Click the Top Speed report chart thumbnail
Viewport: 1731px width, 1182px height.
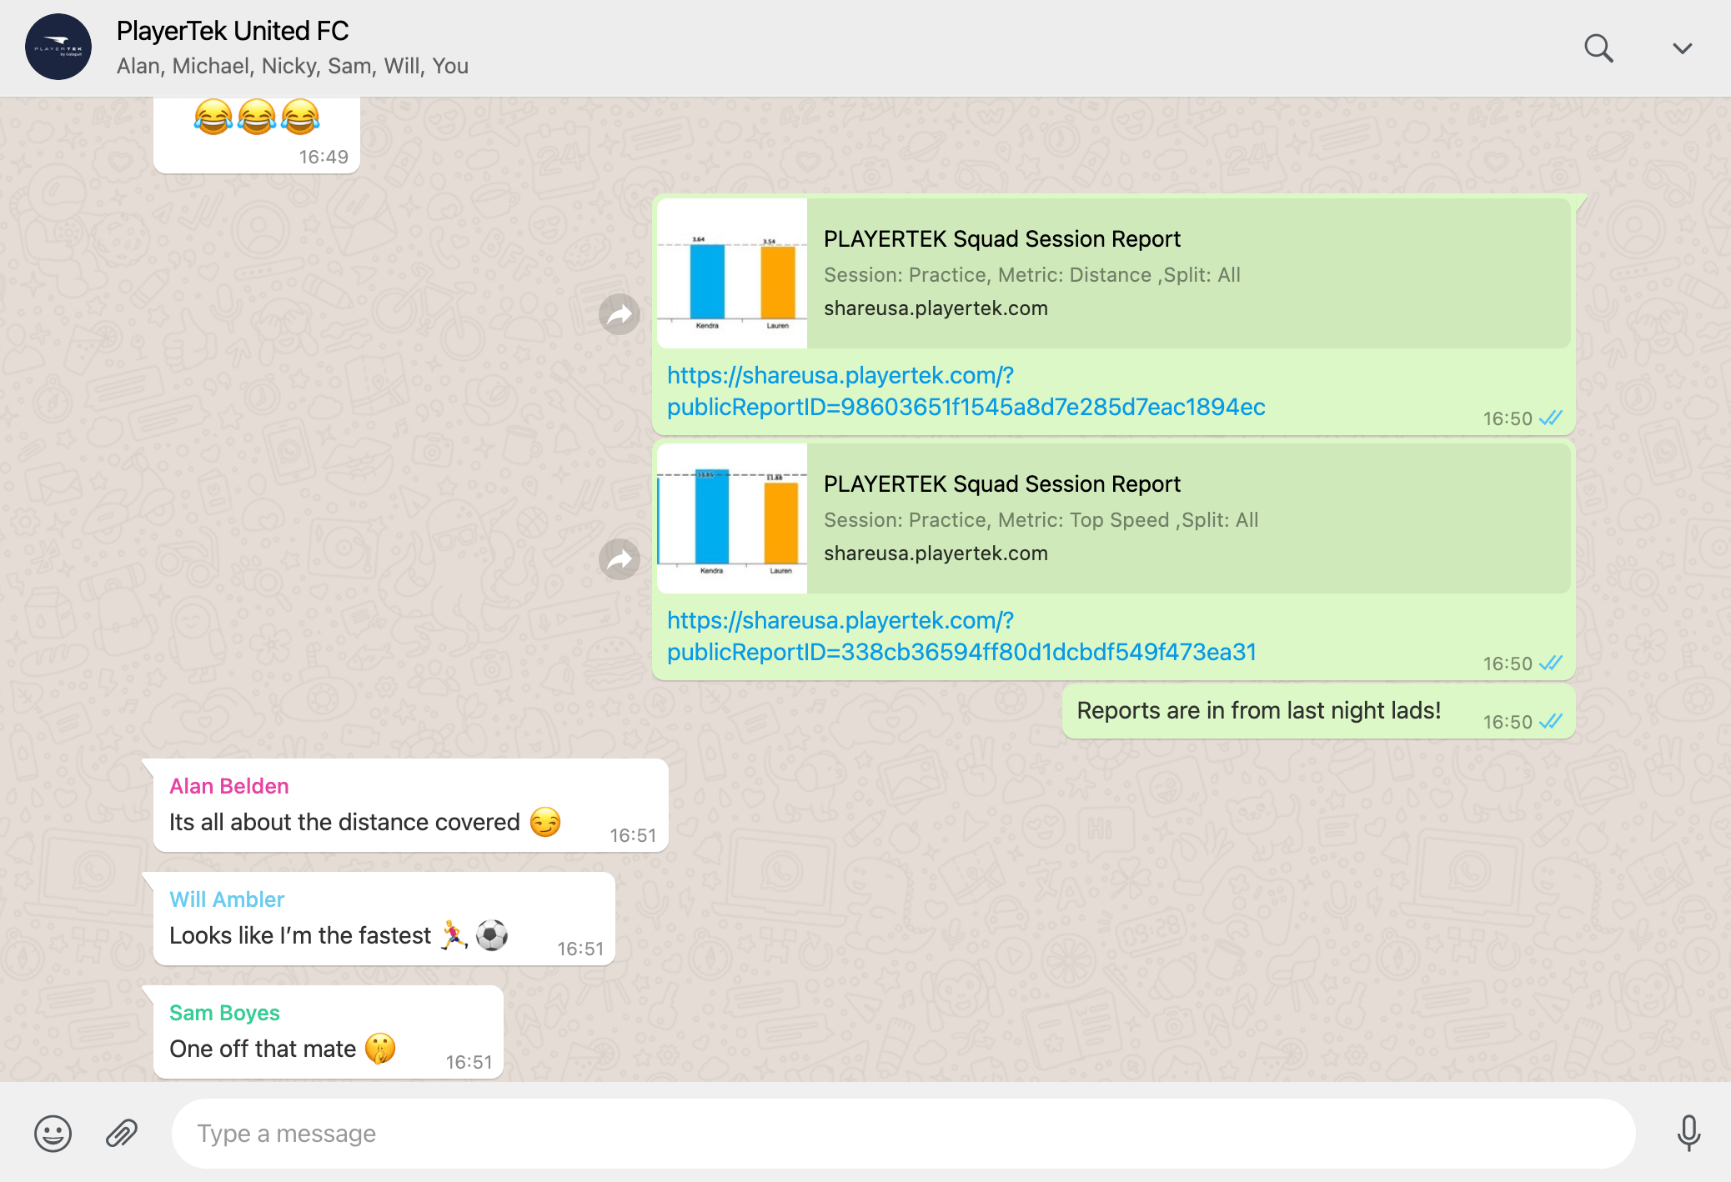(732, 518)
